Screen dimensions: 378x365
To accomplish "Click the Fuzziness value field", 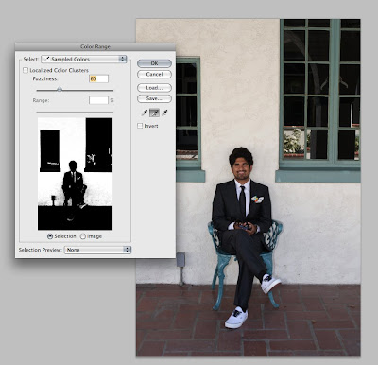I will [98, 78].
